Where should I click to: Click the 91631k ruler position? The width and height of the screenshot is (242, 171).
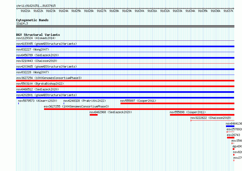(x=152, y=11)
